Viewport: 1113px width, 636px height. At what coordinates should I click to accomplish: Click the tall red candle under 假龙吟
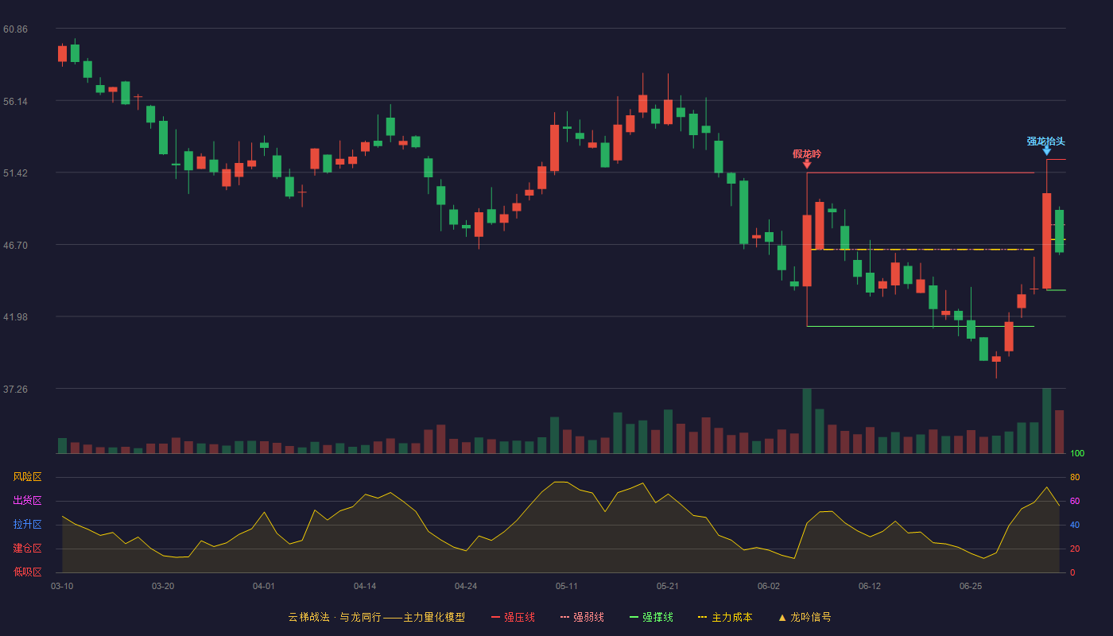tap(807, 250)
